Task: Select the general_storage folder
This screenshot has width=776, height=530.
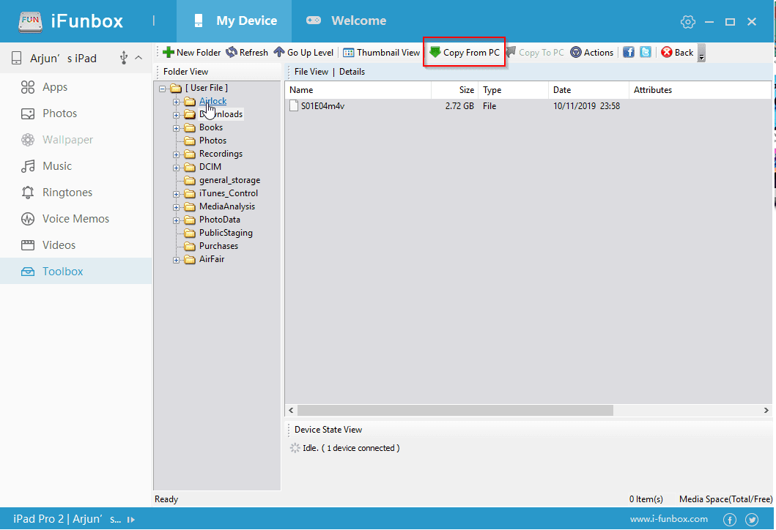Action: (229, 180)
